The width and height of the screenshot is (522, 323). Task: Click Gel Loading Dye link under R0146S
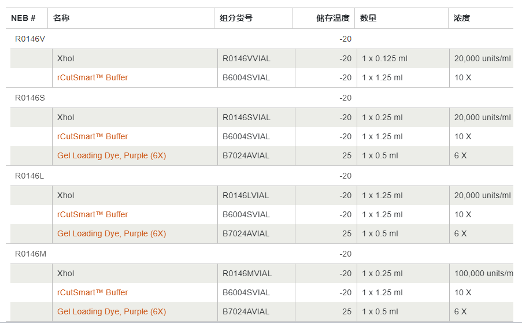pyautogui.click(x=112, y=155)
